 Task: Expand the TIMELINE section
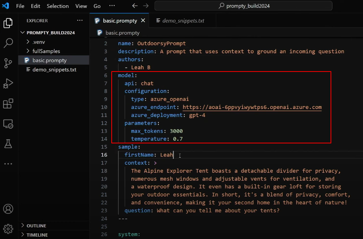pyautogui.click(x=54, y=235)
